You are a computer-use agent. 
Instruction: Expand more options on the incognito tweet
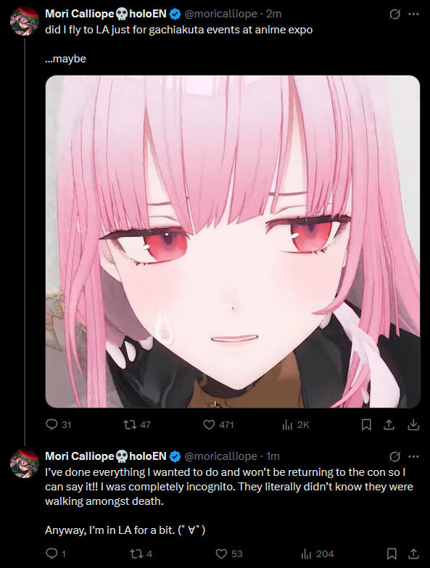[413, 456]
